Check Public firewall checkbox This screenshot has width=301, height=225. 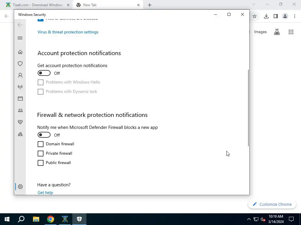[x=41, y=163]
